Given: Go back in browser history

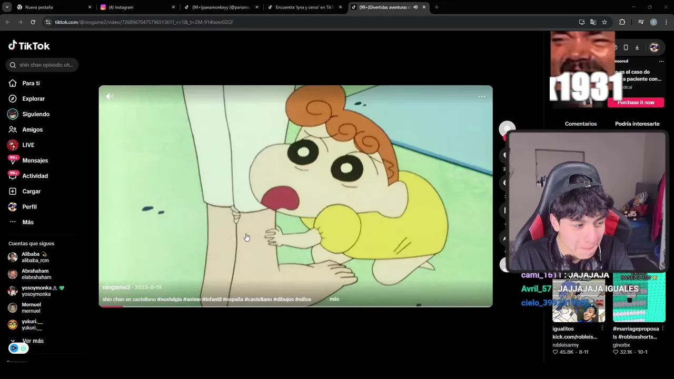Looking at the screenshot, I should pyautogui.click(x=8, y=22).
